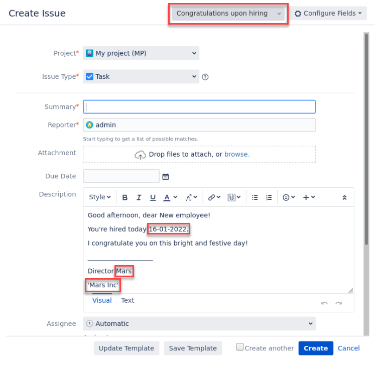The width and height of the screenshot is (375, 365).
Task: Switch to the Visual editor tab
Action: click(x=102, y=300)
